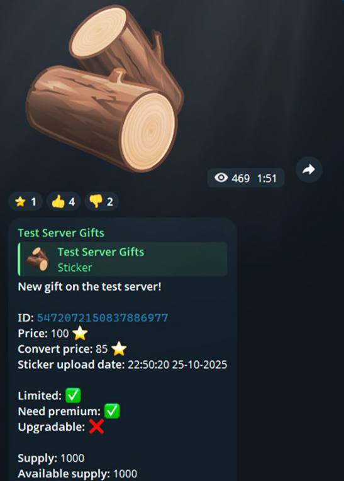Screen dimensions: 344x481
Task: Click the Supply 1000 line
Action: (x=51, y=458)
